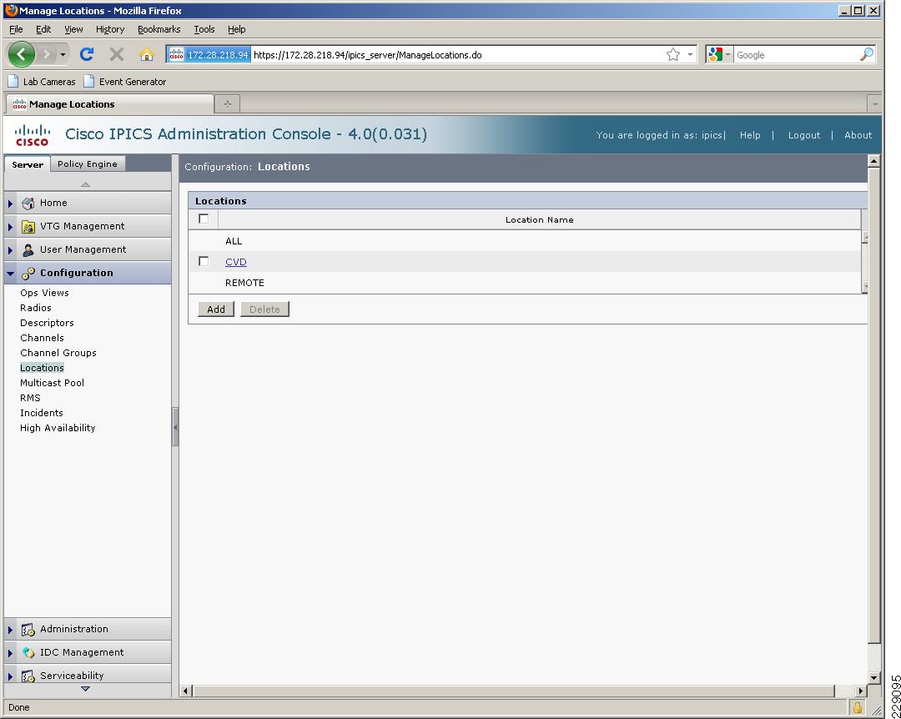Open the address bar history dropdown
Screen dimensions: 901x719
pos(690,54)
